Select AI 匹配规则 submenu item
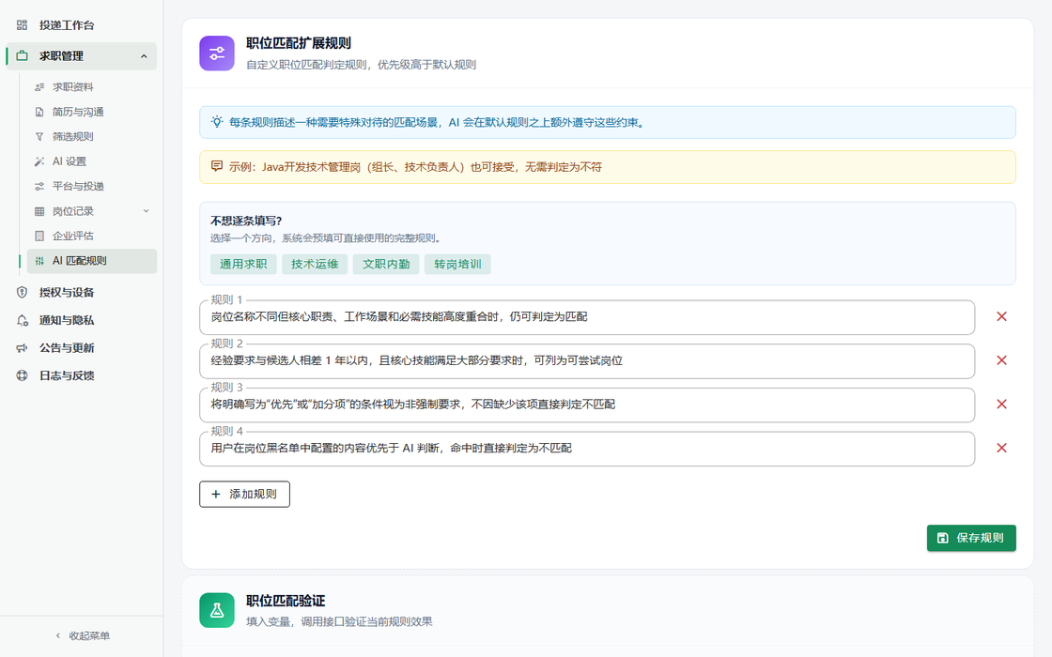The height and width of the screenshot is (657, 1052). [92, 261]
